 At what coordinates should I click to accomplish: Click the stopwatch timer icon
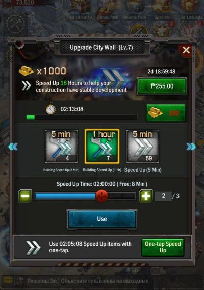point(50,109)
